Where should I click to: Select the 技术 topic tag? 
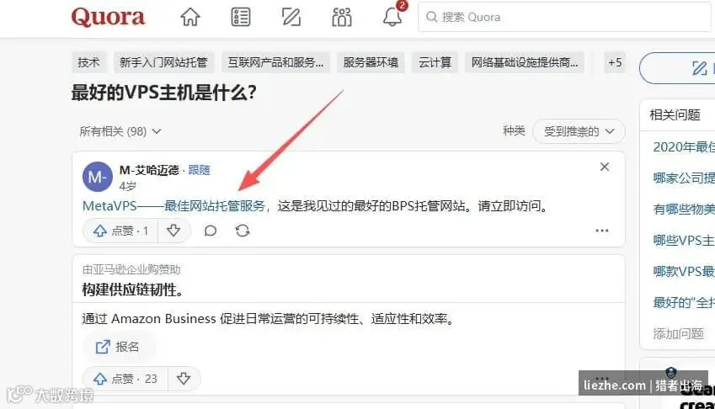pos(89,62)
